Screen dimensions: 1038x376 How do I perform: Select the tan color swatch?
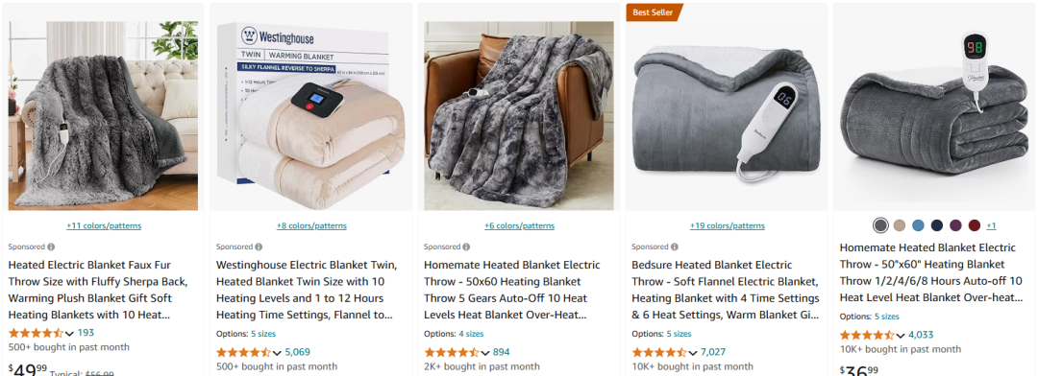[899, 225]
